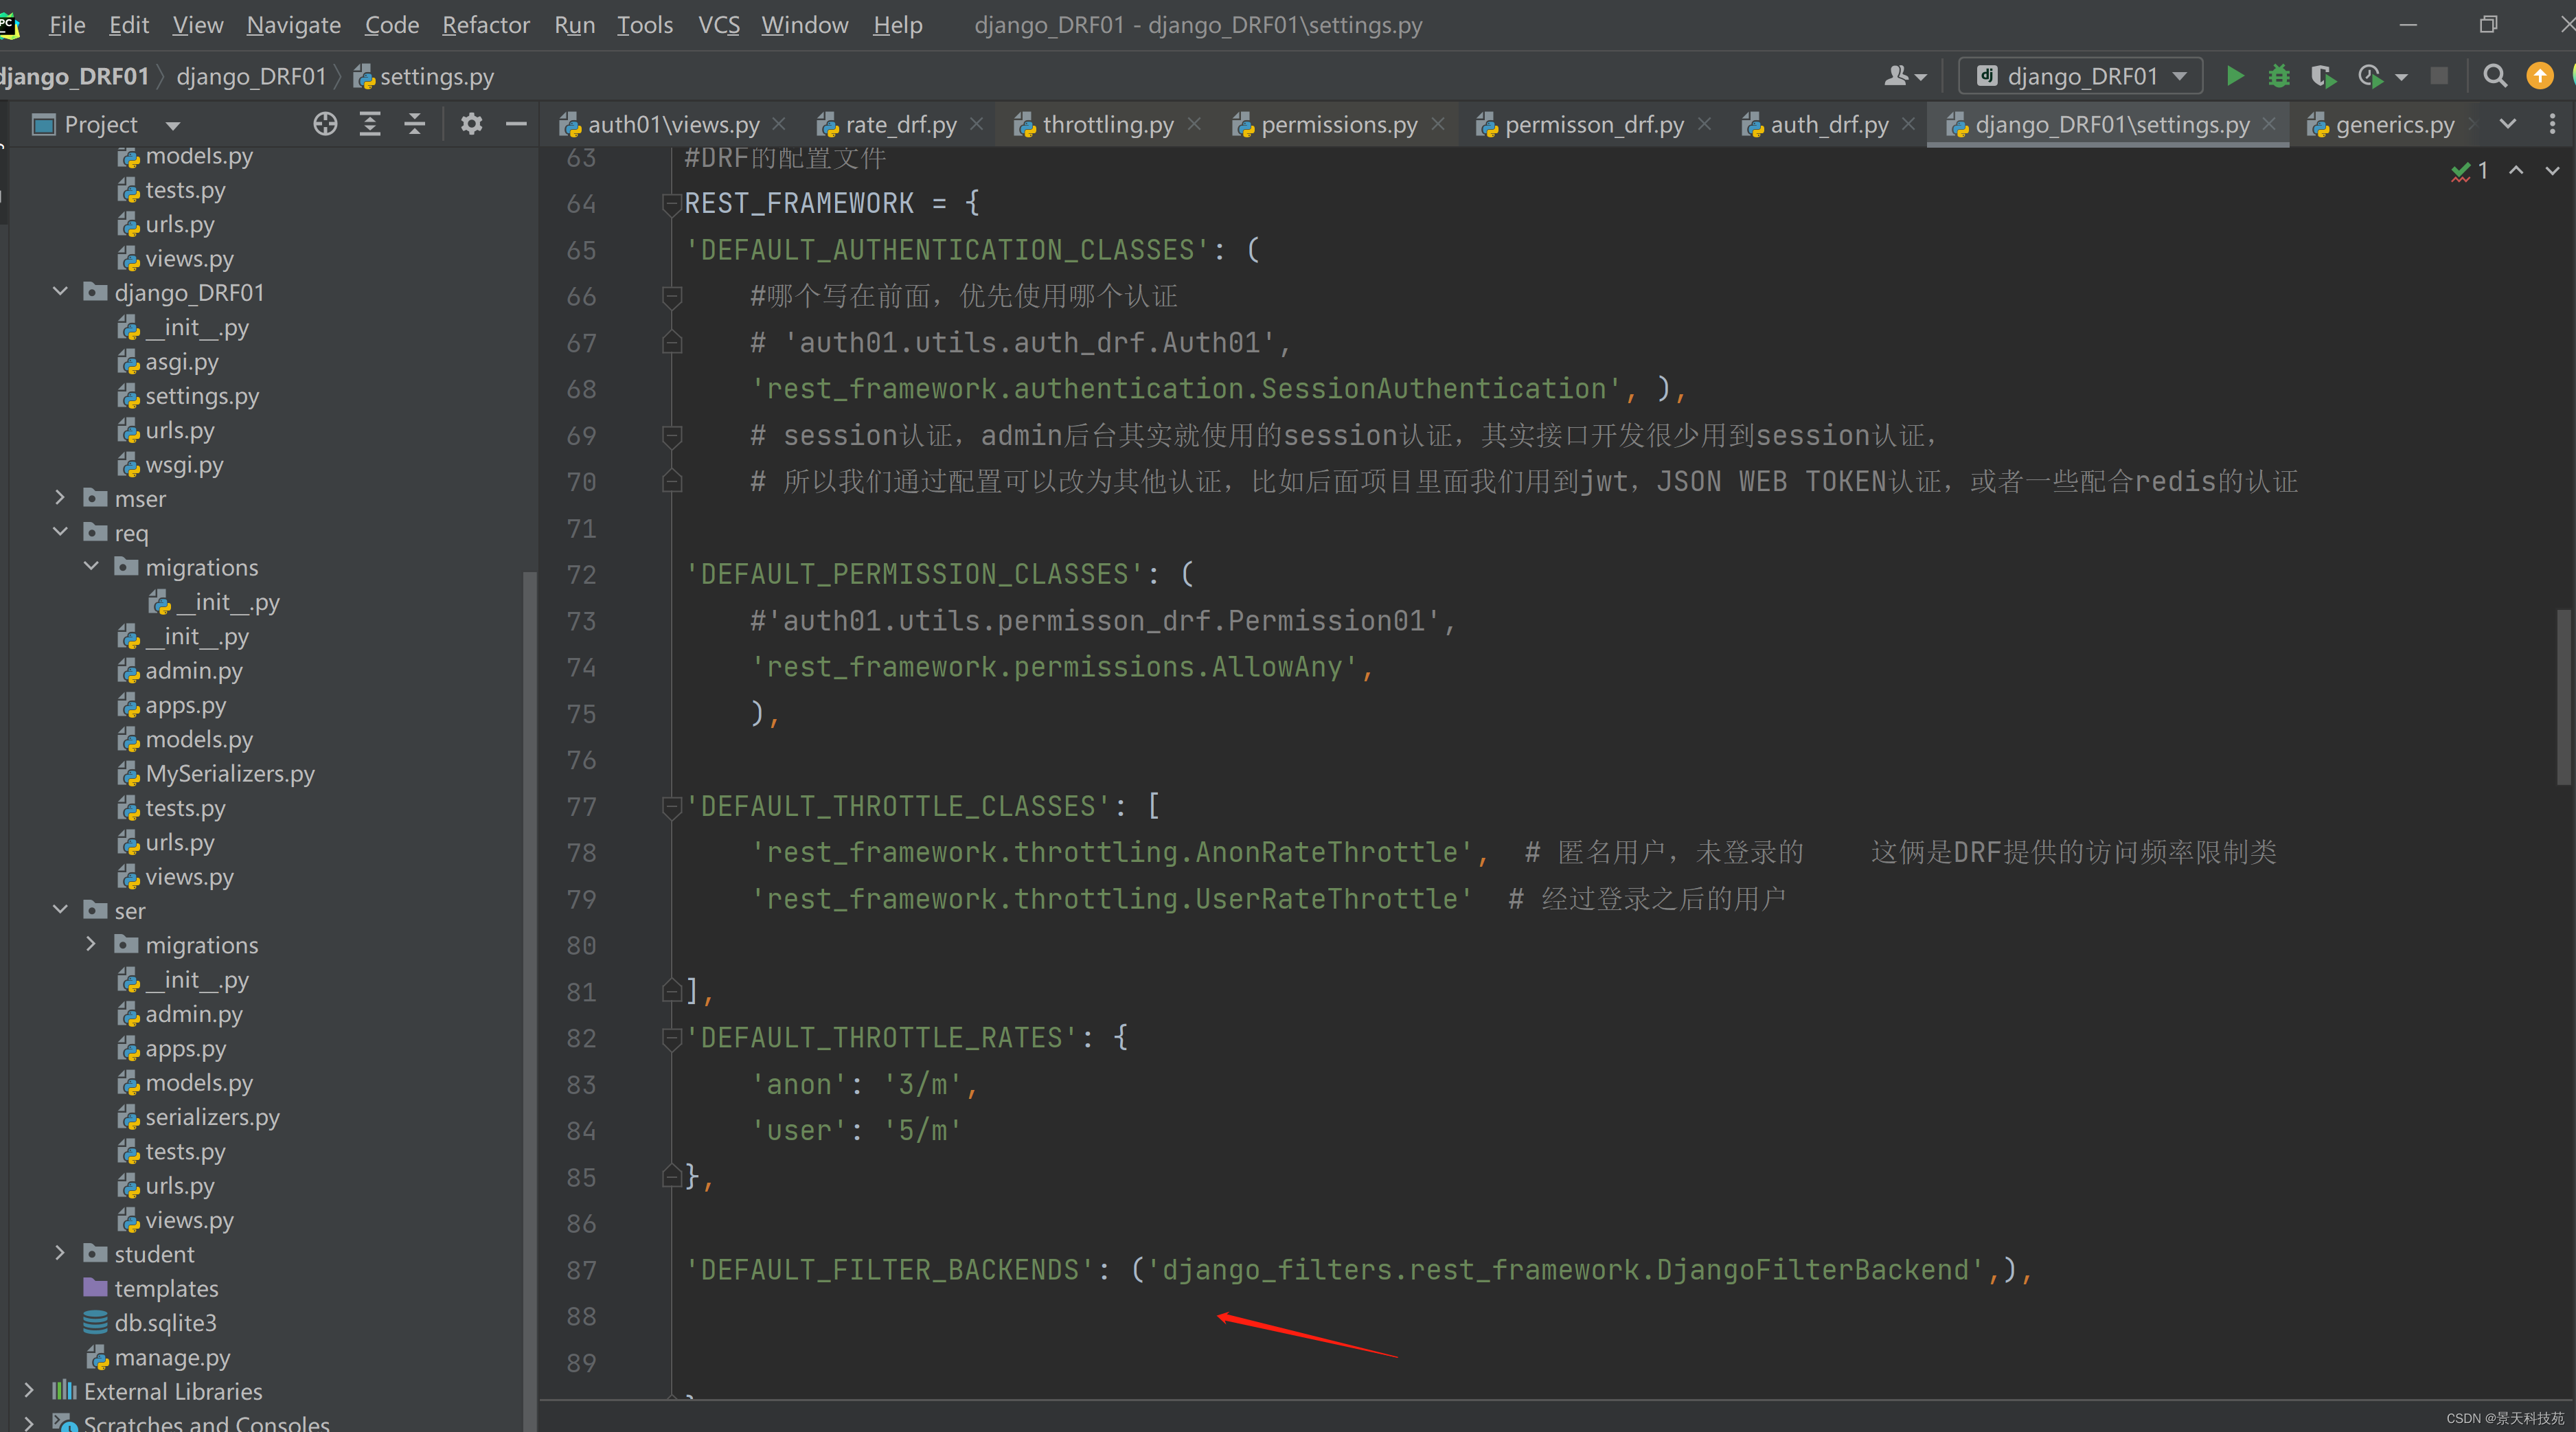Expand the mser folder
This screenshot has width=2576, height=1432.
click(60, 498)
